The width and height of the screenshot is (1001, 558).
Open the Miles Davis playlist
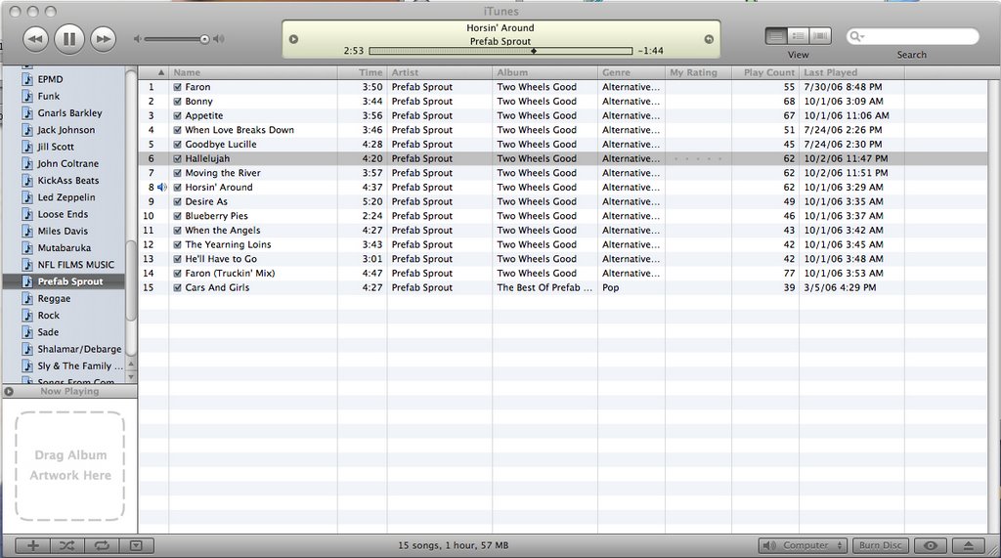click(64, 232)
